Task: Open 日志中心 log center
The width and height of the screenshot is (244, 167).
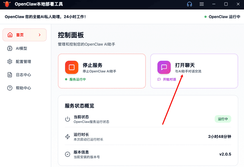Action: pyautogui.click(x=24, y=75)
